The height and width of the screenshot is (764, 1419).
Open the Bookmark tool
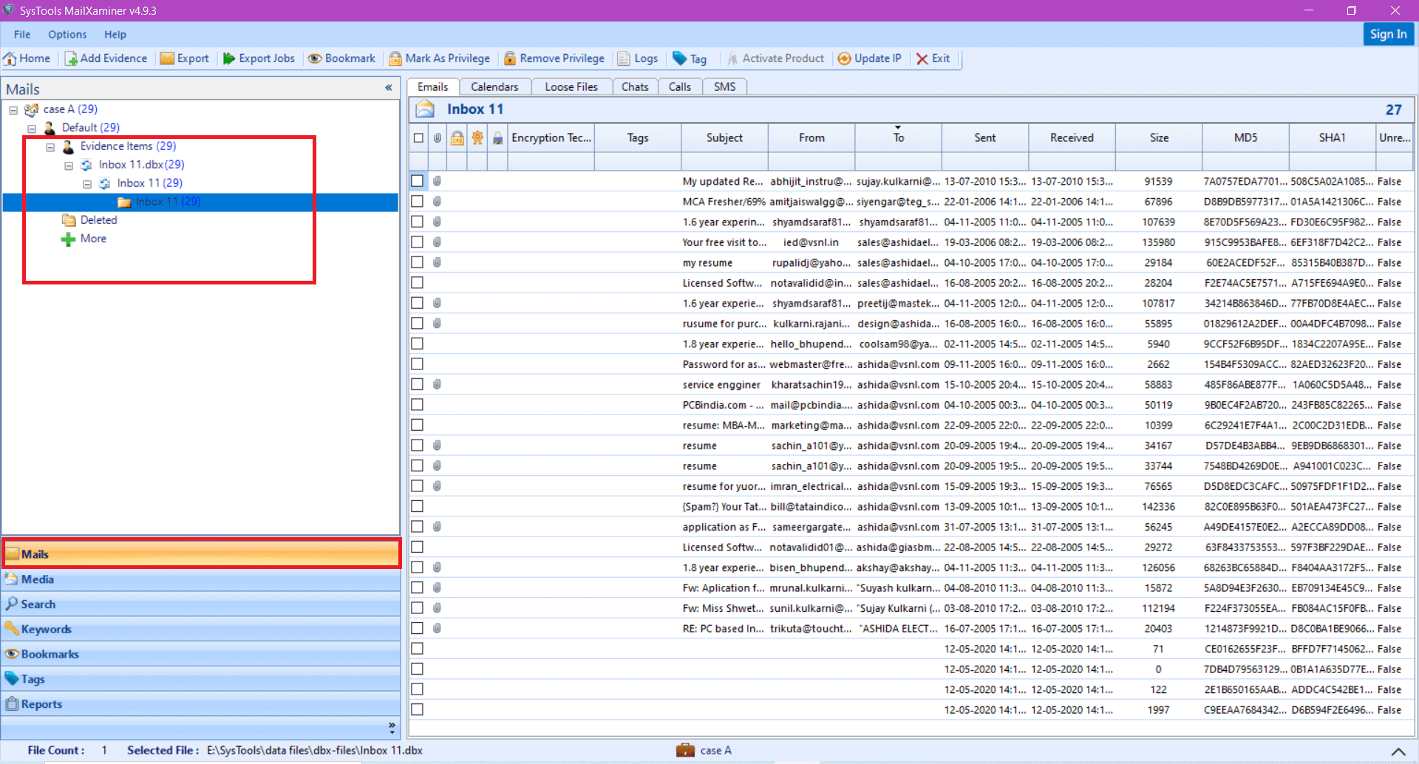pyautogui.click(x=341, y=58)
